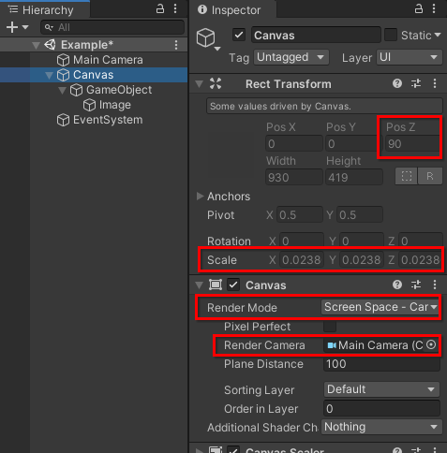Viewport: 447px width, 453px height.
Task: Edit the Canvas object name field
Action: pos(316,35)
